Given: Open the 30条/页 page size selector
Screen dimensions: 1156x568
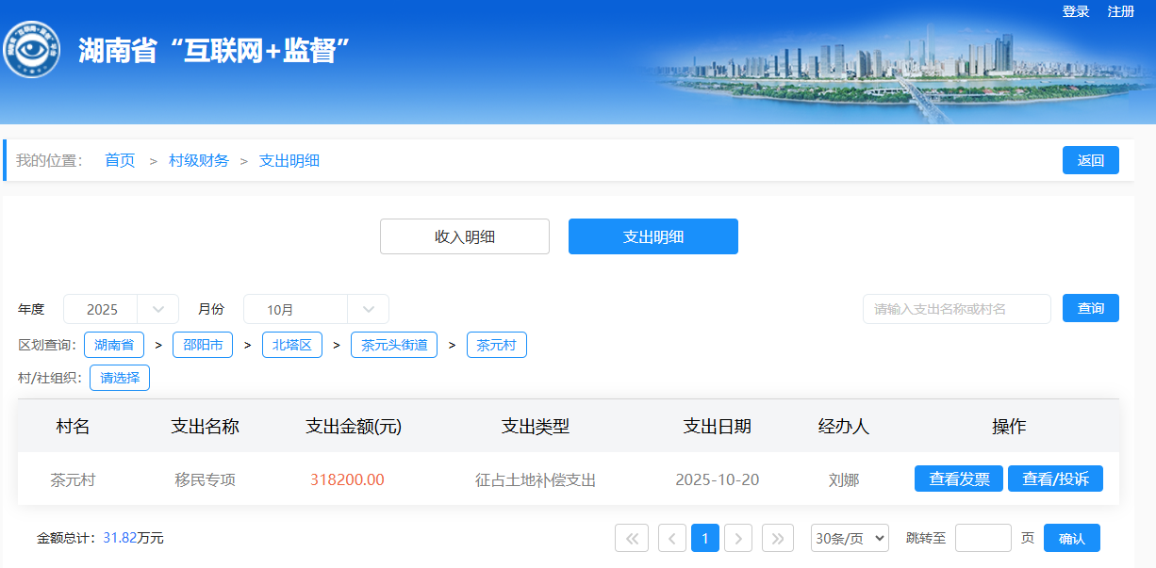Looking at the screenshot, I should pos(850,538).
